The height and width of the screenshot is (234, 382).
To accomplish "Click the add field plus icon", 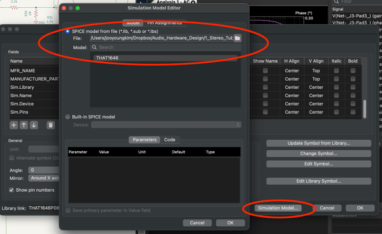I will 14,125.
